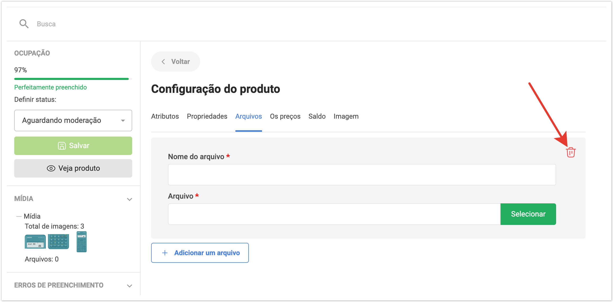
Task: Collapse the MÍDIA section chevron
Action: click(x=129, y=199)
